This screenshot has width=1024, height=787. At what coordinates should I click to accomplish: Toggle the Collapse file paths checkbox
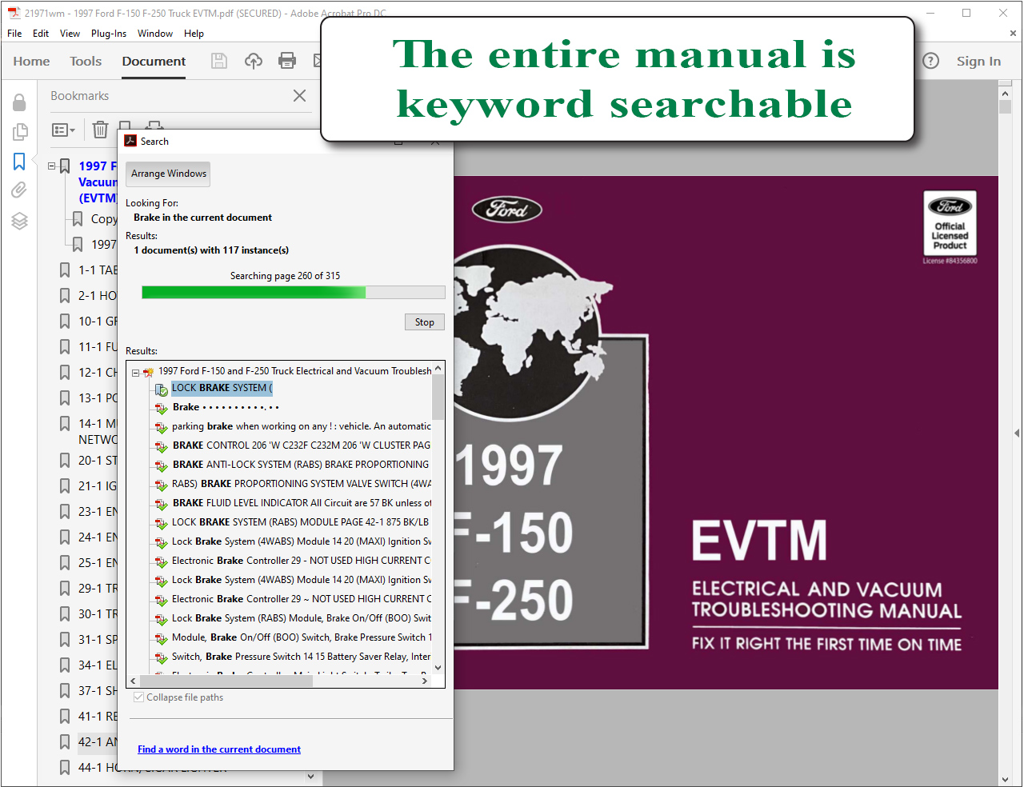click(x=139, y=697)
